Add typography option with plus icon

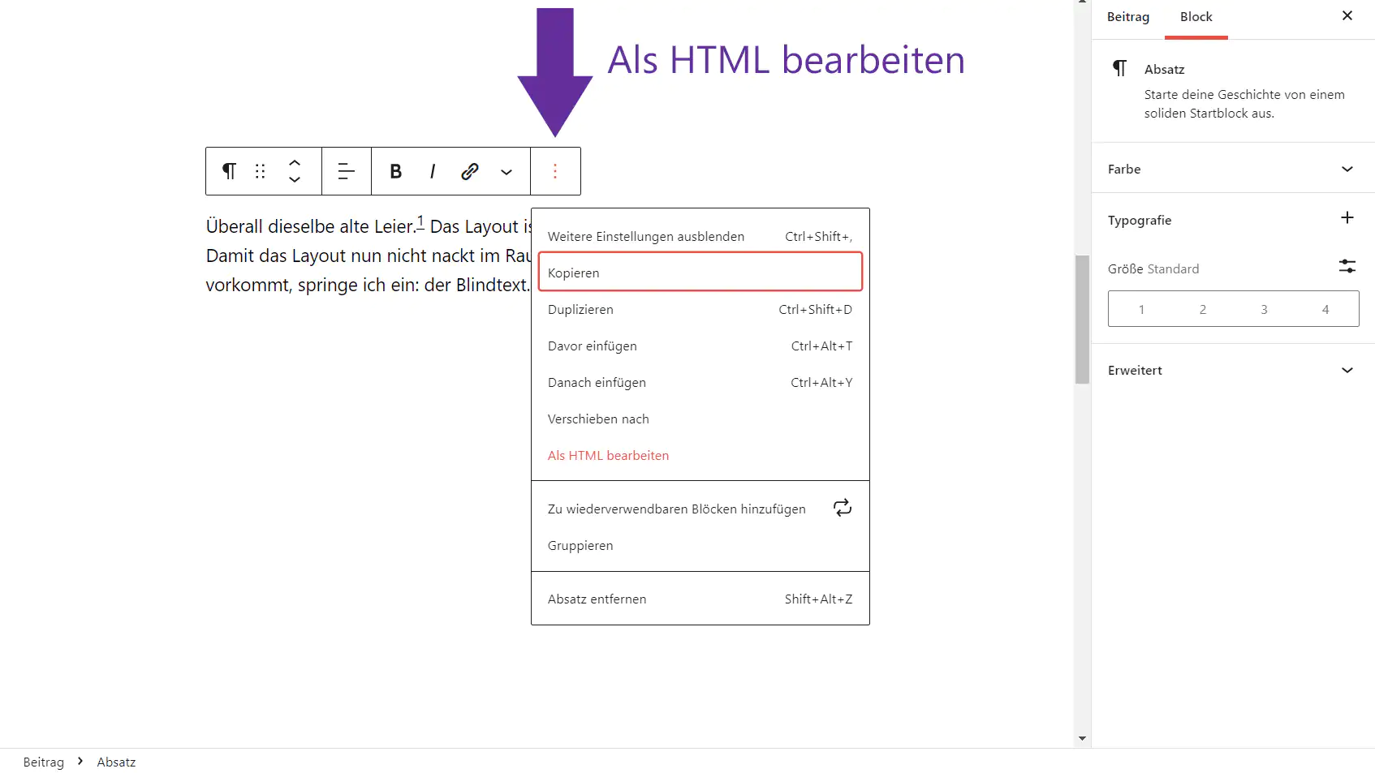tap(1347, 217)
